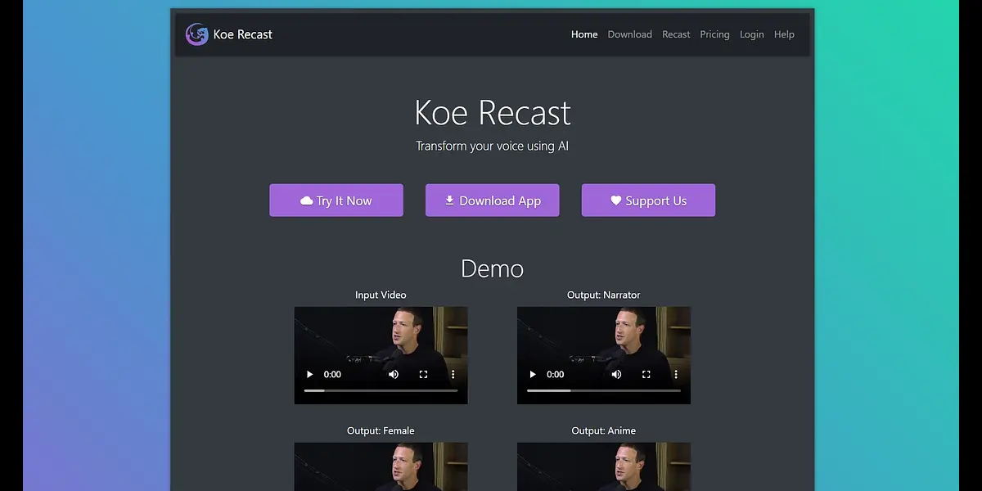The width and height of the screenshot is (982, 491).
Task: Click the Try It Now button
Action: [x=336, y=200]
